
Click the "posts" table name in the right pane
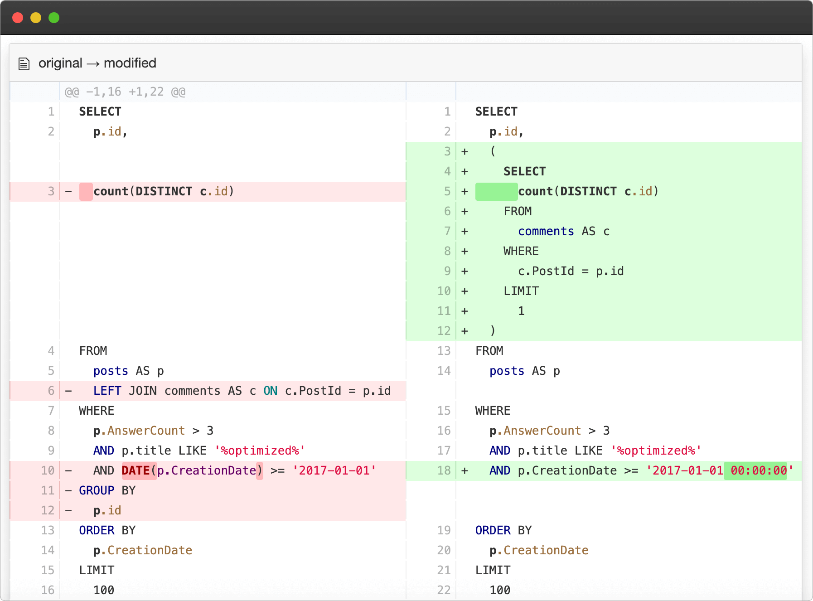pos(507,371)
